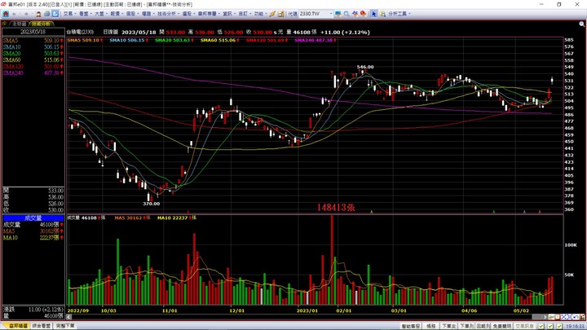Click right scroll arrow of chart scrollbar
The image size is (587, 330).
[x=545, y=317]
